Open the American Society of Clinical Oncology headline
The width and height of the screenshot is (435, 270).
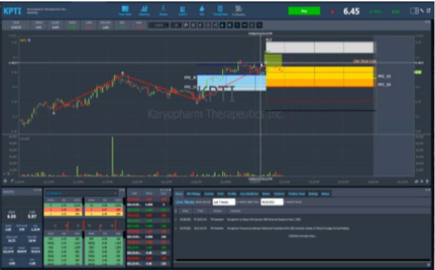(288, 228)
